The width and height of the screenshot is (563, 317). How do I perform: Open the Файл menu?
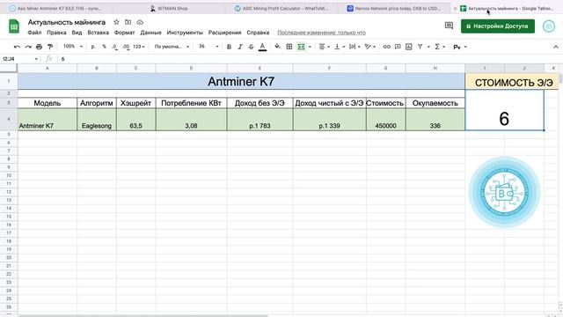[x=34, y=33]
